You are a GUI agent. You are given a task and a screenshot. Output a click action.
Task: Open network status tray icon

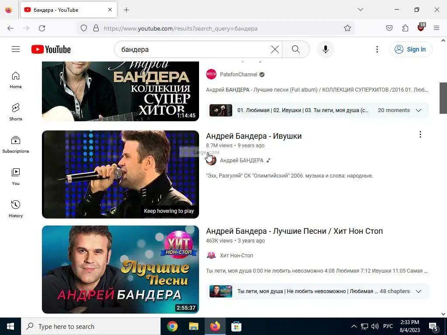(x=364, y=326)
